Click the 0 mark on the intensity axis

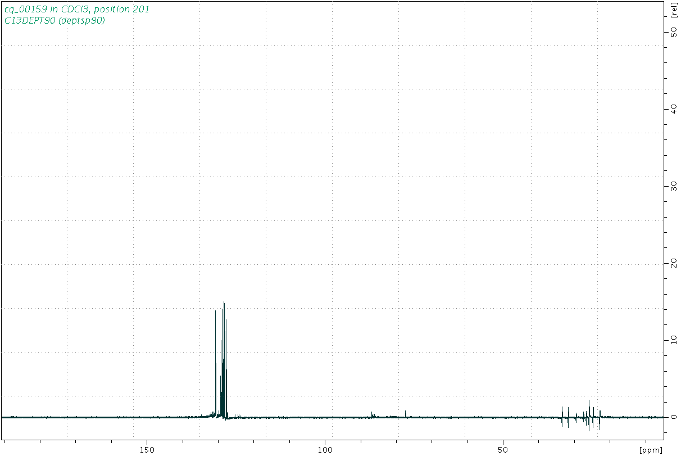(x=673, y=418)
